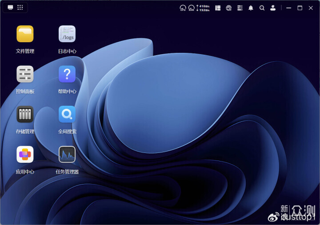Click the 应用中心 label text
This screenshot has width=320, height=225.
[x=25, y=172]
